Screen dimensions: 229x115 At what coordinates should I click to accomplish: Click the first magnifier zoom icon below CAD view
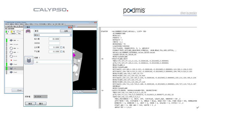74,92
